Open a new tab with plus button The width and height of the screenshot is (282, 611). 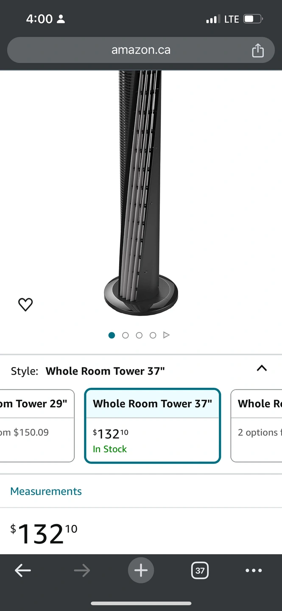click(x=141, y=570)
